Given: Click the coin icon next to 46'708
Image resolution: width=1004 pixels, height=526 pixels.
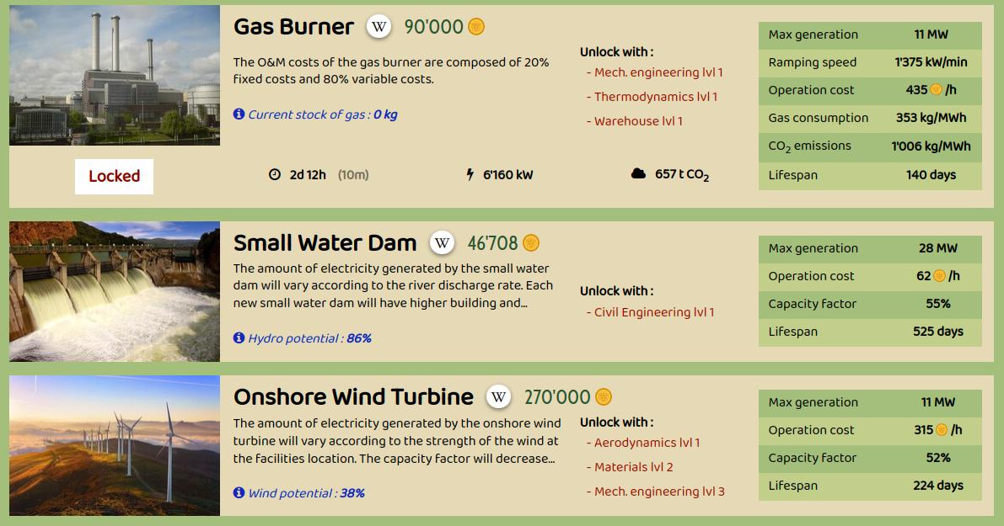Looking at the screenshot, I should [531, 243].
